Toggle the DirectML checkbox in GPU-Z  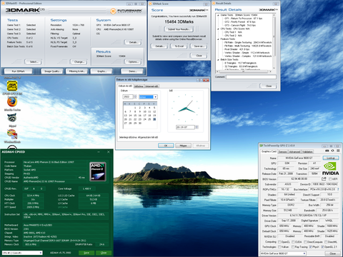coord(326,242)
